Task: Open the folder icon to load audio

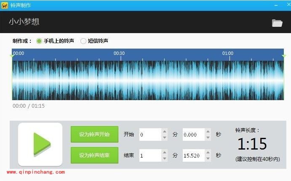Action: [277, 23]
